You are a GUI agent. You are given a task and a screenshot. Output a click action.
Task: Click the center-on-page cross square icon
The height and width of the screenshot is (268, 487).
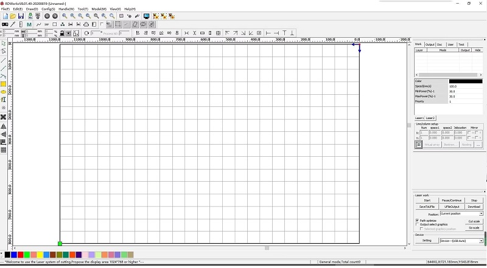pyautogui.click(x=259, y=33)
